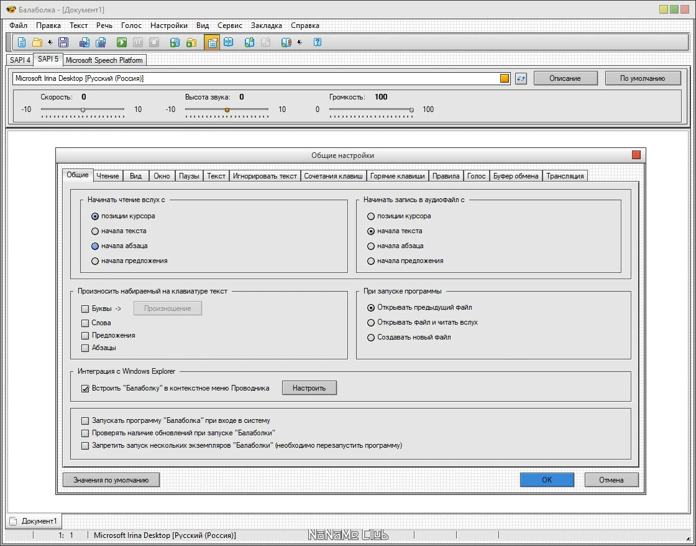
Task: Click Значения по умолчанию button
Action: click(x=111, y=480)
